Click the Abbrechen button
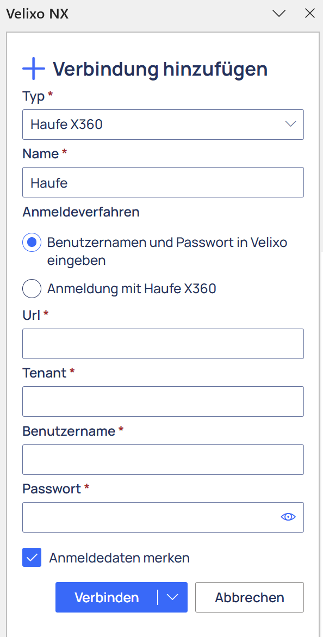 pyautogui.click(x=250, y=597)
